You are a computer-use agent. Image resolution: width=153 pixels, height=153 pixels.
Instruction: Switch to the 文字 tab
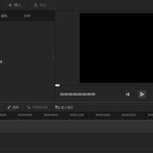tap(27, 16)
